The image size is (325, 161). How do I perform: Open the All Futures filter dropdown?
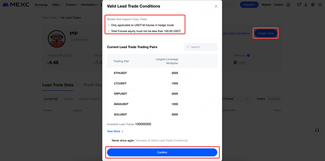pyautogui.click(x=235, y=99)
